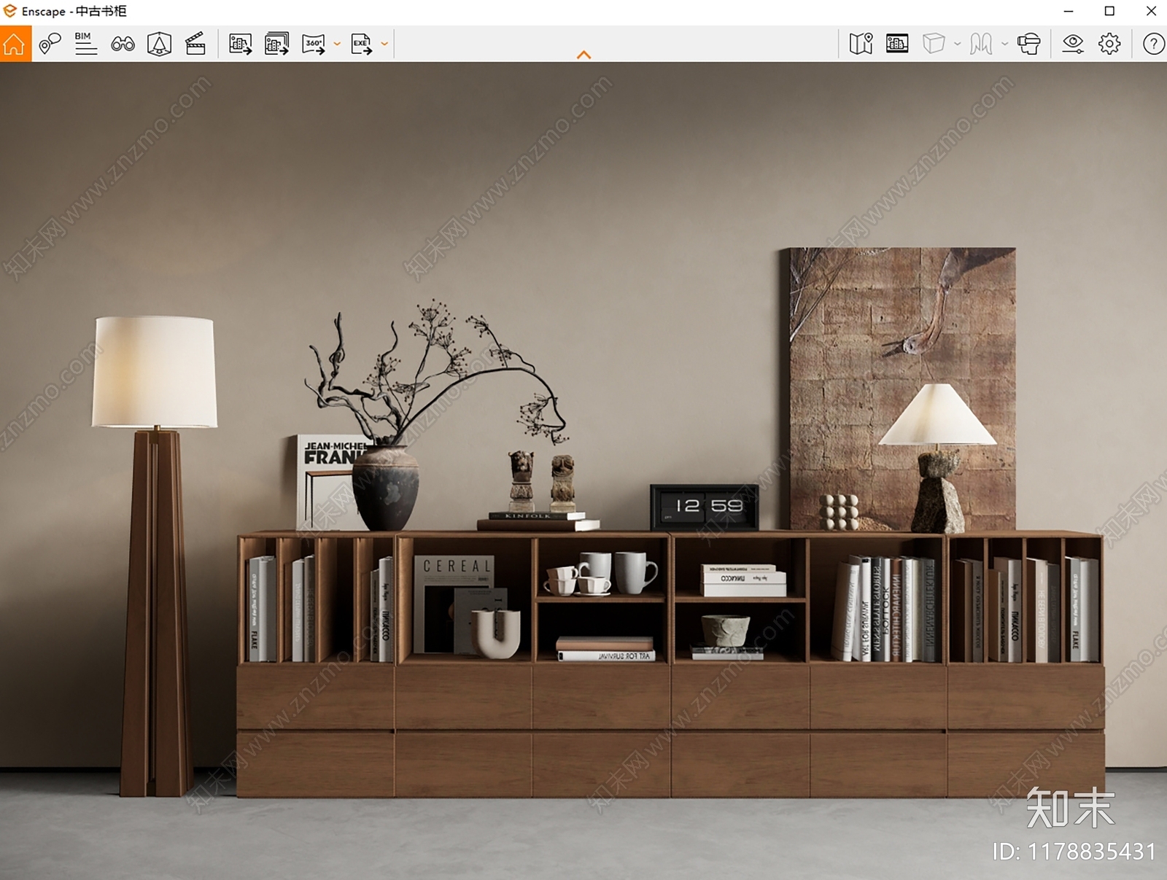Screen dimensions: 1167x880
Task: Open the Video Editor clapperboard
Action: click(195, 44)
